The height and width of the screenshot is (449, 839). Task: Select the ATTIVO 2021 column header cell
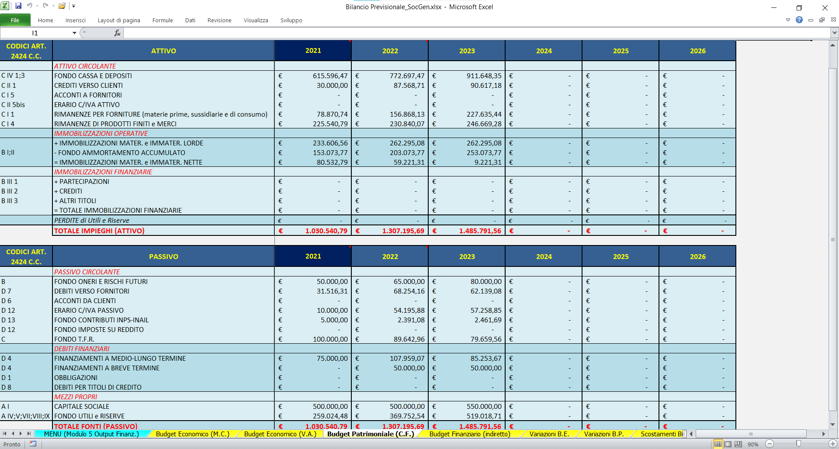click(x=313, y=51)
